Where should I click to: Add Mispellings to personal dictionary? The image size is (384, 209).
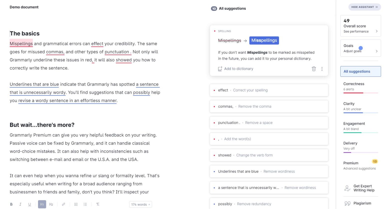tap(235, 69)
